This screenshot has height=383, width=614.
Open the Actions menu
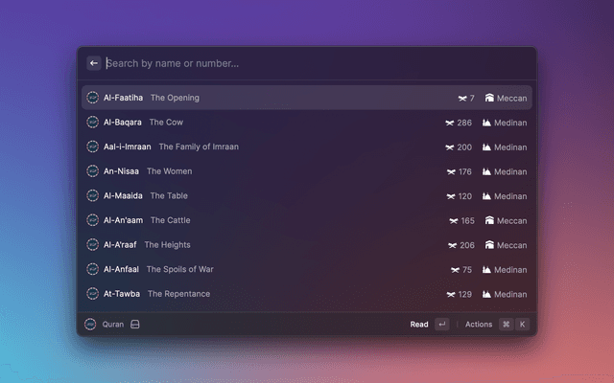click(479, 325)
